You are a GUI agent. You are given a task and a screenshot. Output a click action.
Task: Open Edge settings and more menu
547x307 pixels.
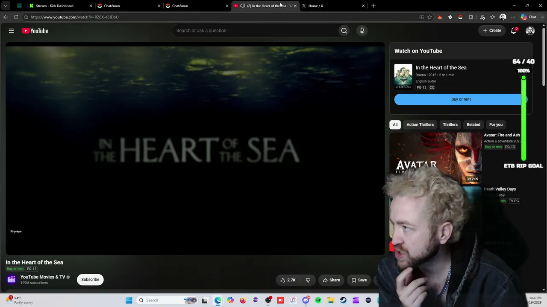513,17
